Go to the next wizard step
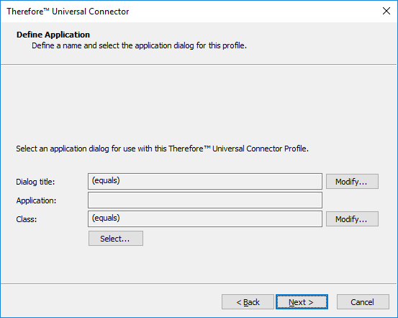 click(x=302, y=302)
